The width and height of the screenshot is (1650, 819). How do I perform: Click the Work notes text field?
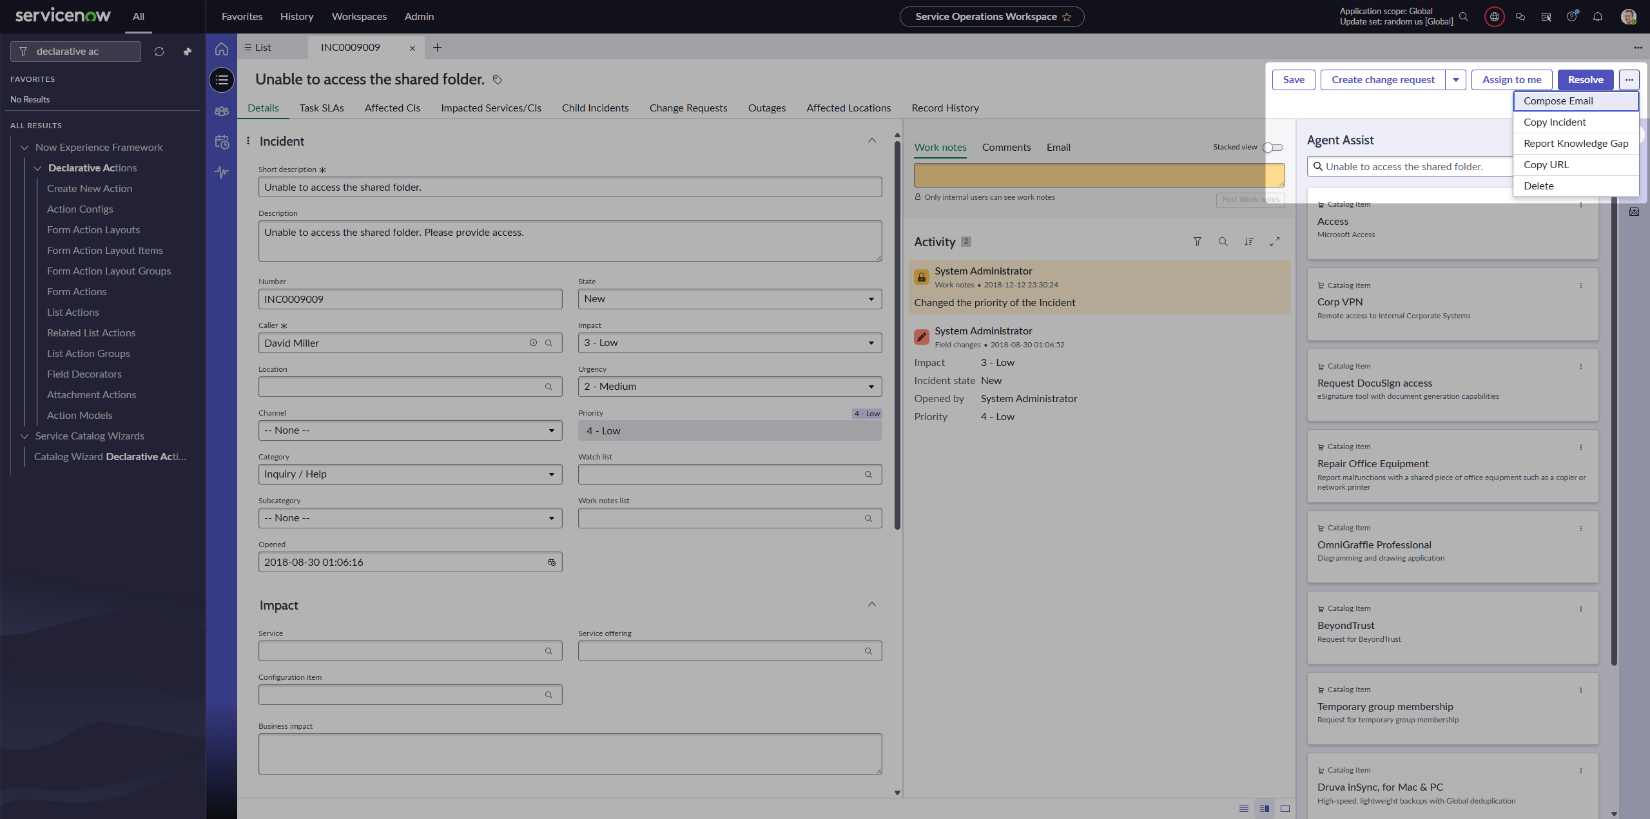(x=1098, y=175)
